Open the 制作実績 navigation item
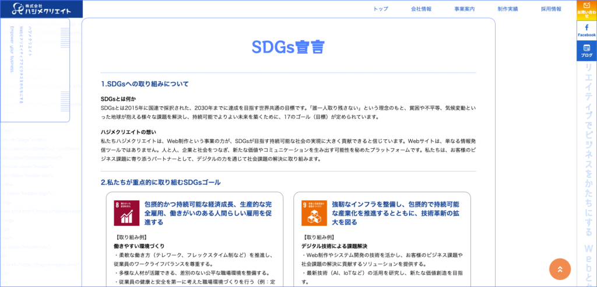 508,9
